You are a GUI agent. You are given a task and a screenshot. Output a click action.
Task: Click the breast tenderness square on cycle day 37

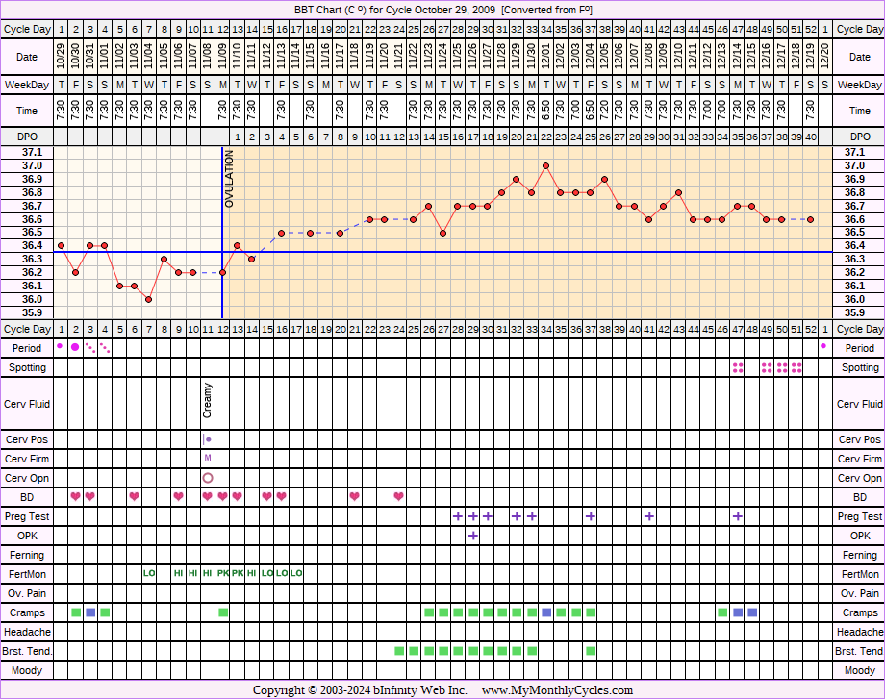pos(591,651)
